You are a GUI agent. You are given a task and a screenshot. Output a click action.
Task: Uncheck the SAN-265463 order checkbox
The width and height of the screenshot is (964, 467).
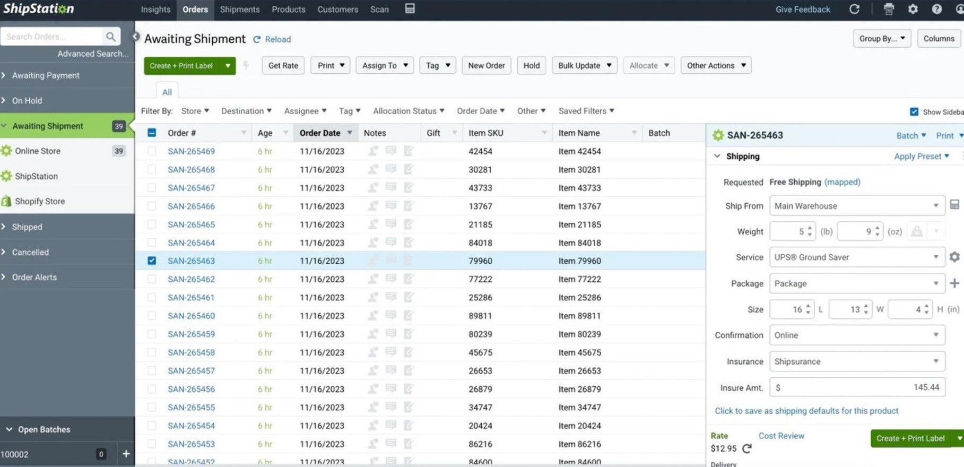tap(152, 261)
